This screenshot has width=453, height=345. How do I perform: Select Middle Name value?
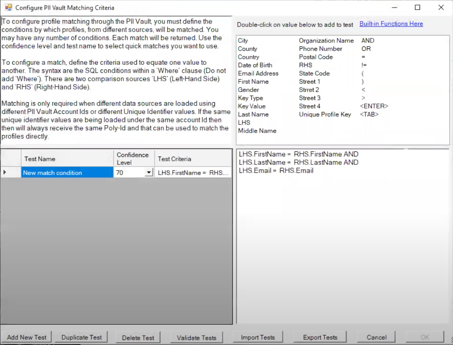(257, 131)
